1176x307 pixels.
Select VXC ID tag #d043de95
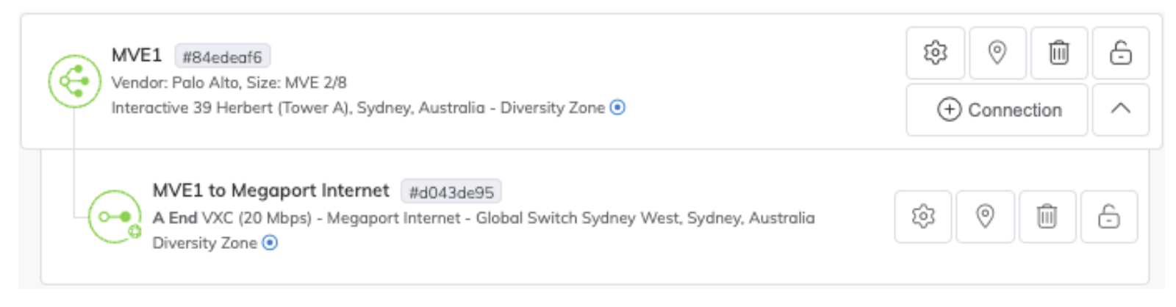451,192
